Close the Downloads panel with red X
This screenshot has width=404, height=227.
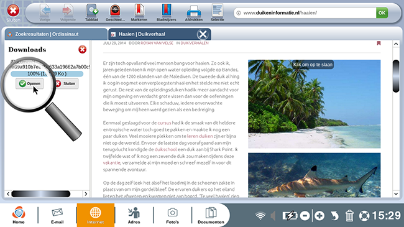pos(83,49)
